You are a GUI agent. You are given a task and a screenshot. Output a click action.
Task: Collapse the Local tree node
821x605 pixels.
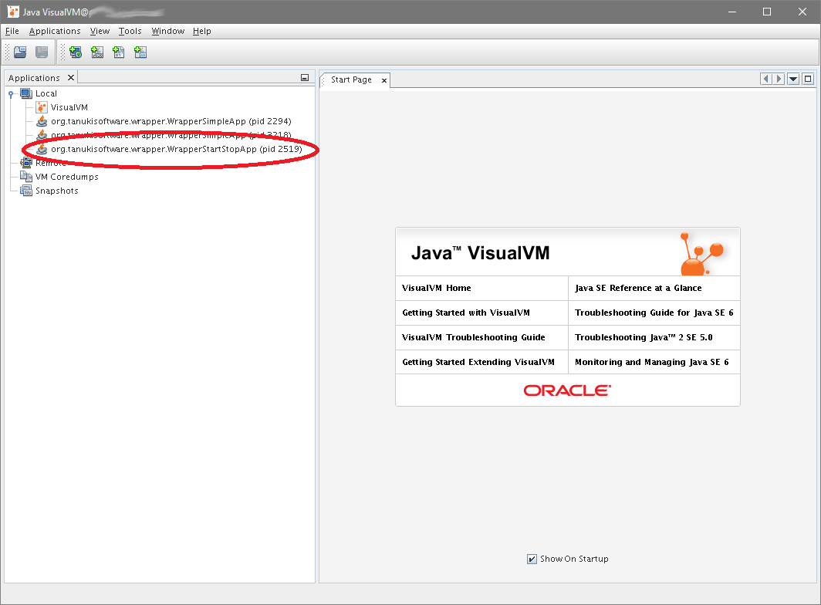tap(11, 94)
